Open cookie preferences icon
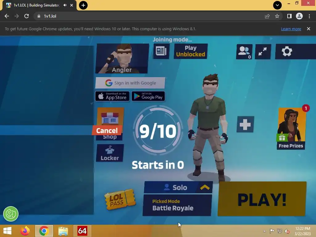 [x=11, y=214]
